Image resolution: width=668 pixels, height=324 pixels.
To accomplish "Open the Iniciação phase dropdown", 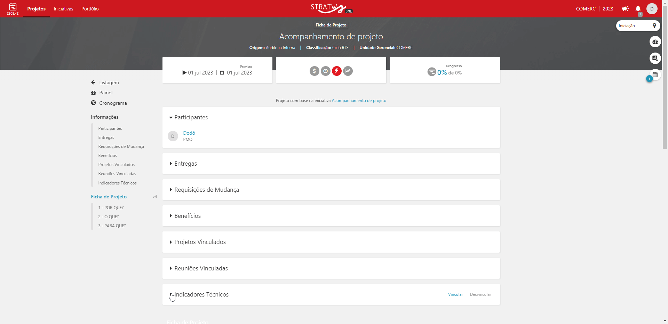I will pos(638,26).
